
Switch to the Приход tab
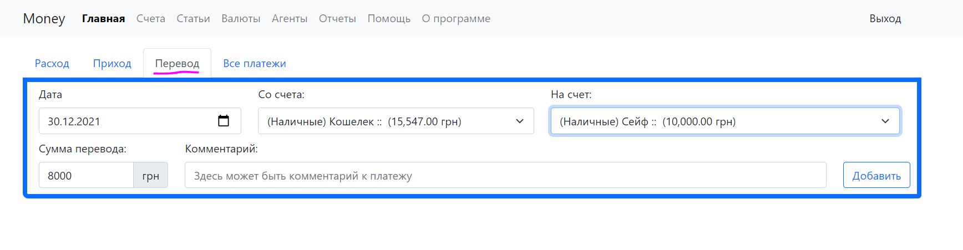point(112,63)
